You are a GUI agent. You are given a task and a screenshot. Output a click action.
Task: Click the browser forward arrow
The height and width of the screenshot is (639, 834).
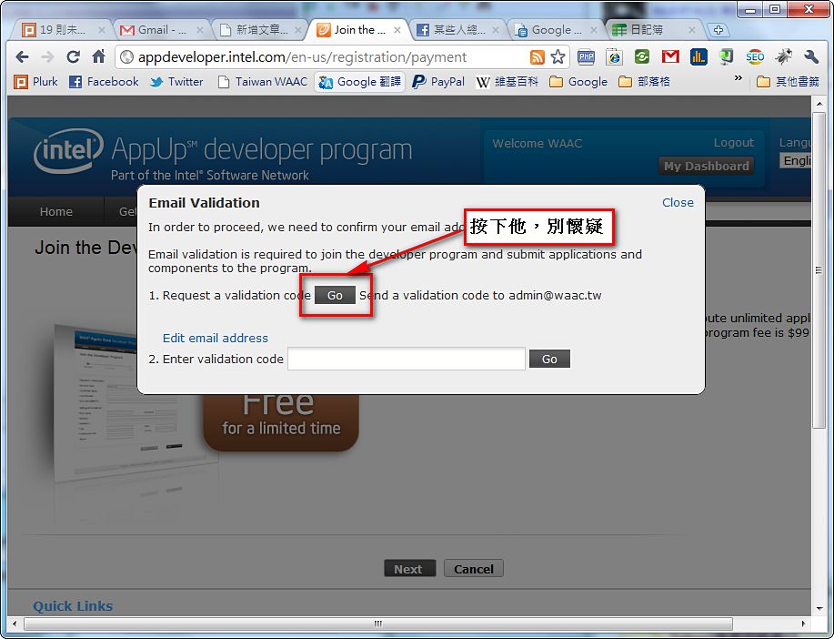coord(48,56)
